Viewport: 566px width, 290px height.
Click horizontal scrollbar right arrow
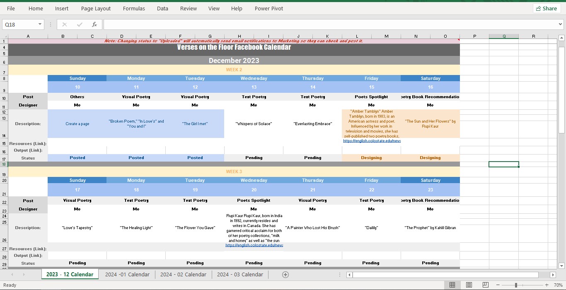pyautogui.click(x=553, y=275)
